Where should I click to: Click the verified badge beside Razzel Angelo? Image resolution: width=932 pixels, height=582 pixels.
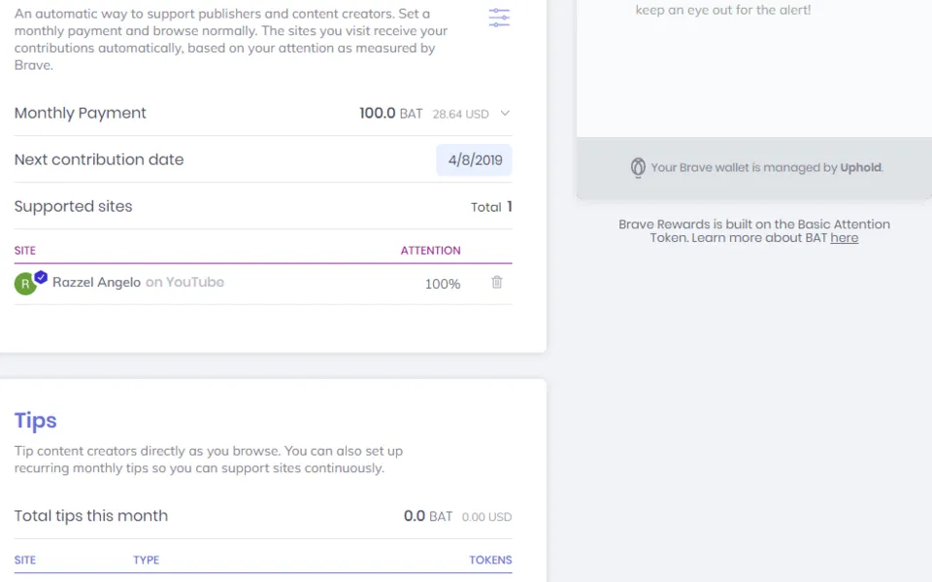(41, 277)
